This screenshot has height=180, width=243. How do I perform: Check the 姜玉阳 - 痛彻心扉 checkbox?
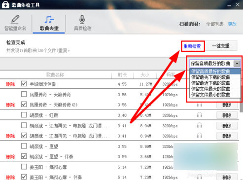click(24, 167)
